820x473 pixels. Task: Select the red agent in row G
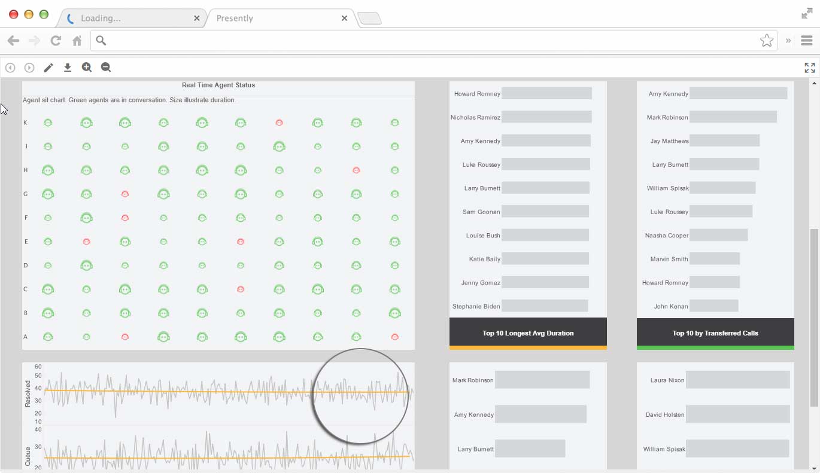click(125, 194)
